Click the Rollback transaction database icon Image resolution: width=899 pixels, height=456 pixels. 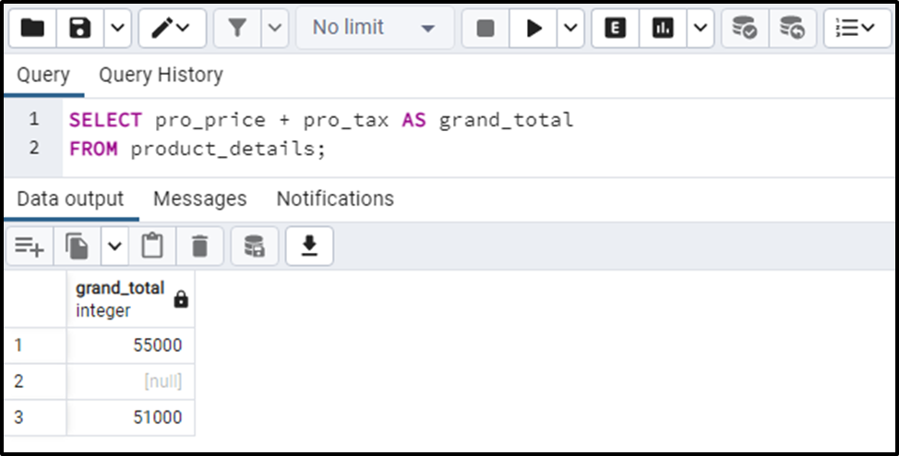[792, 28]
